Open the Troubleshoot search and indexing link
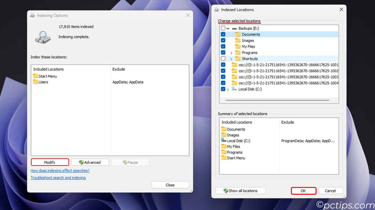Viewport: 375px width, 210px height. tap(58, 177)
